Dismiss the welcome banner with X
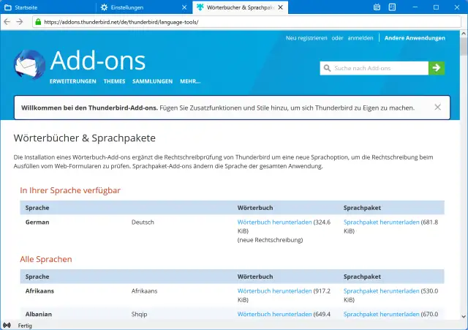Image resolution: width=468 pixels, height=330 pixels. click(437, 108)
